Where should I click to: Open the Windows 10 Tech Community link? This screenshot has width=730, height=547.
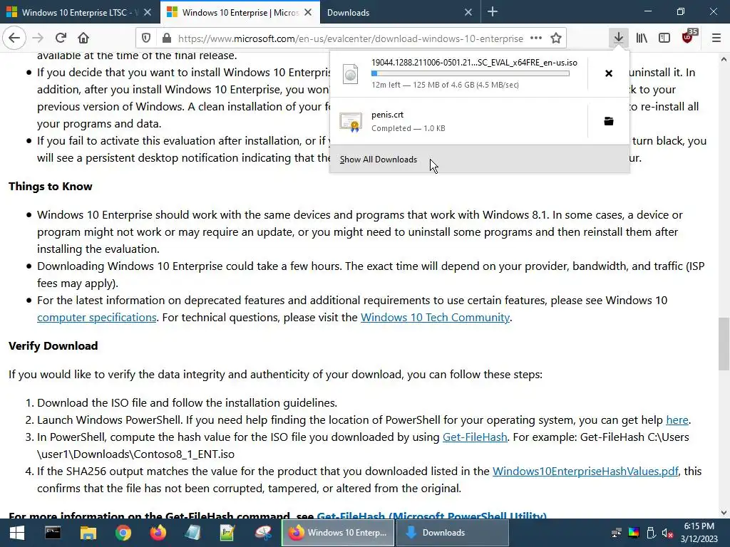pyautogui.click(x=435, y=317)
